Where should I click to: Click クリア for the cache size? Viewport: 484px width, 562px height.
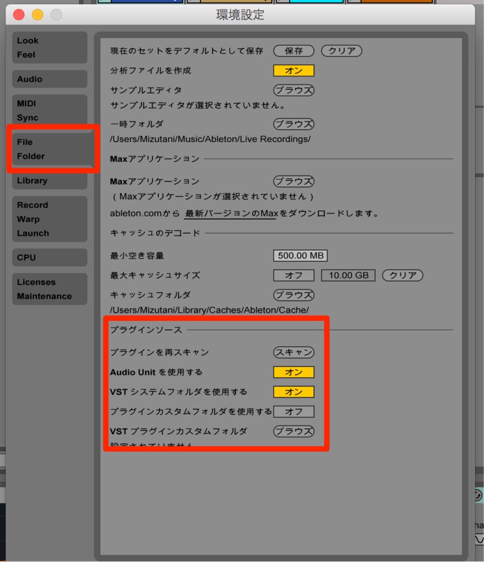pos(403,275)
